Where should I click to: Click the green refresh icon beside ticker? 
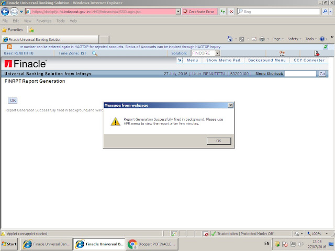click(326, 47)
